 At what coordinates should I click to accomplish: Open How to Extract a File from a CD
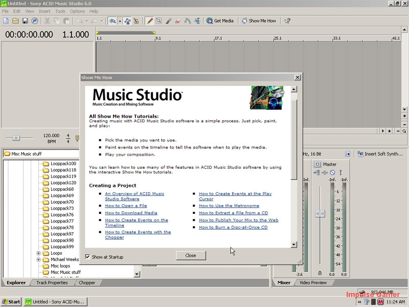point(234,213)
